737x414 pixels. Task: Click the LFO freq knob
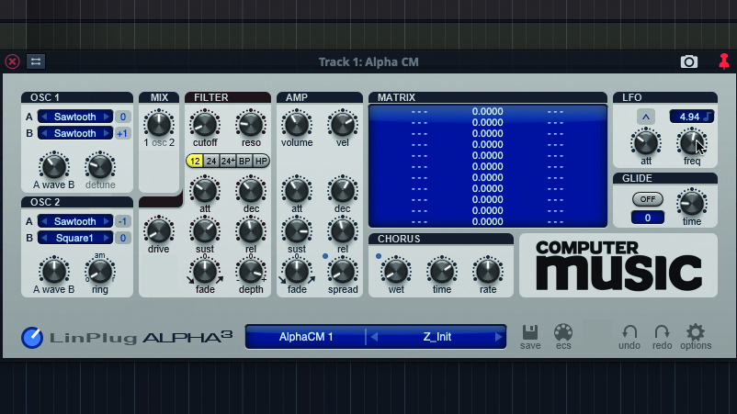click(x=692, y=142)
